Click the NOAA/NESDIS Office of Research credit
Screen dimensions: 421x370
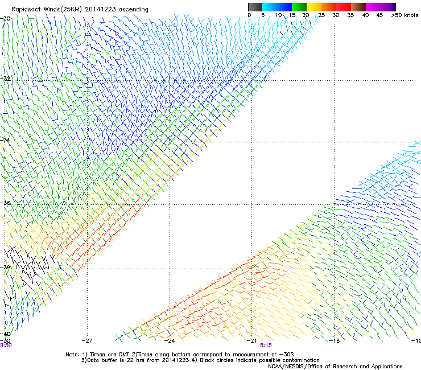tap(335, 367)
